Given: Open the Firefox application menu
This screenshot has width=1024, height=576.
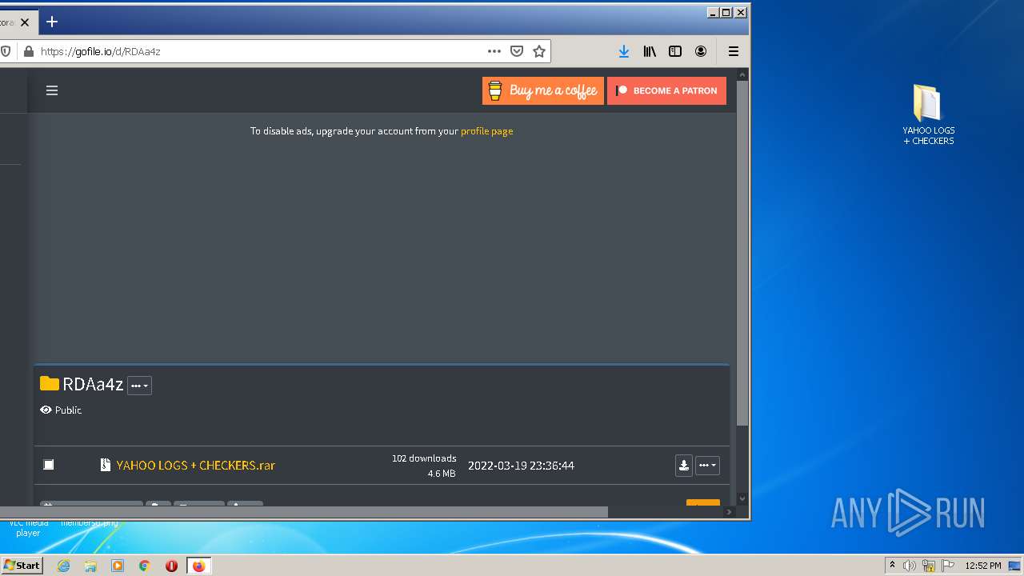Looking at the screenshot, I should tap(733, 51).
